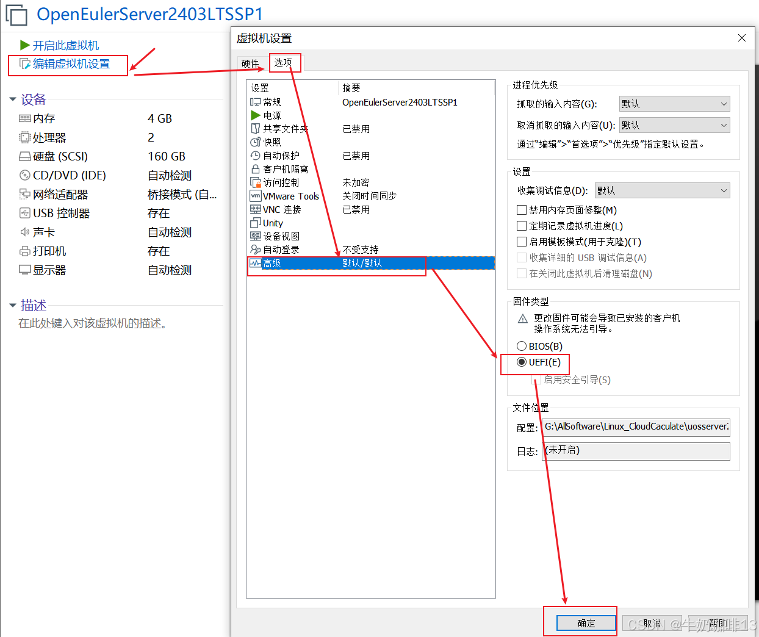The height and width of the screenshot is (637, 759).
Task: Click the 自动保护 clock icon
Action: (x=256, y=156)
